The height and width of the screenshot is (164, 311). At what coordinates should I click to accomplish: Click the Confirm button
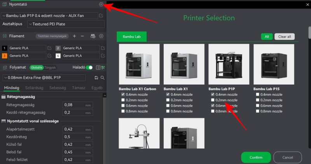point(256,157)
